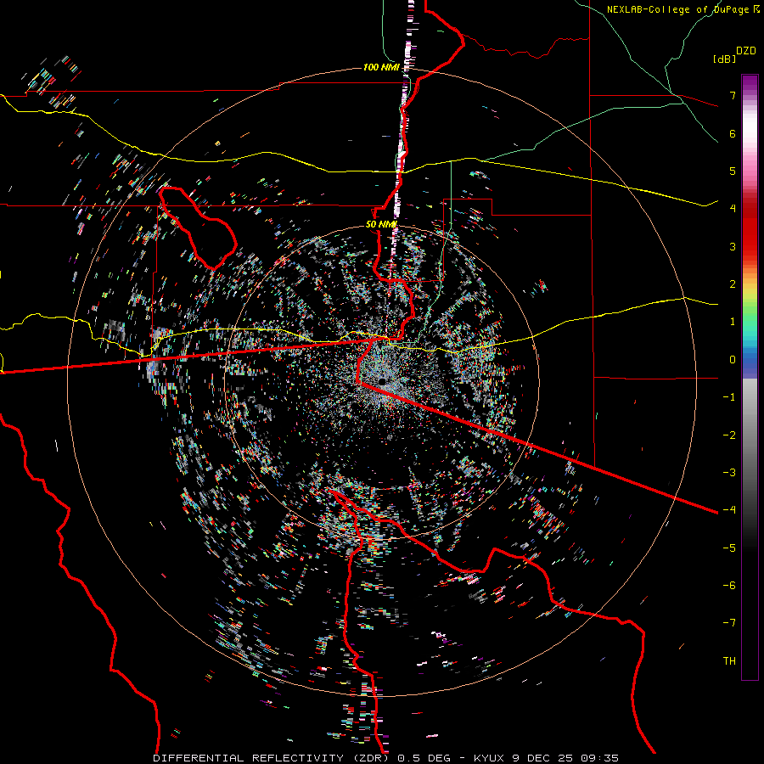Viewport: 764px width, 764px height.
Task: Click the 0 value on color scale
Action: [x=733, y=360]
